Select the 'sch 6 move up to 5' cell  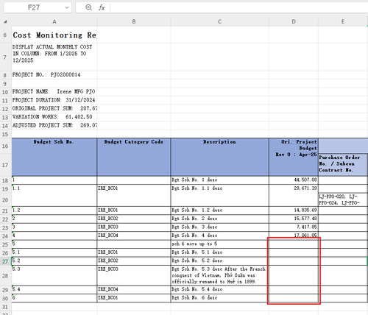(219, 244)
